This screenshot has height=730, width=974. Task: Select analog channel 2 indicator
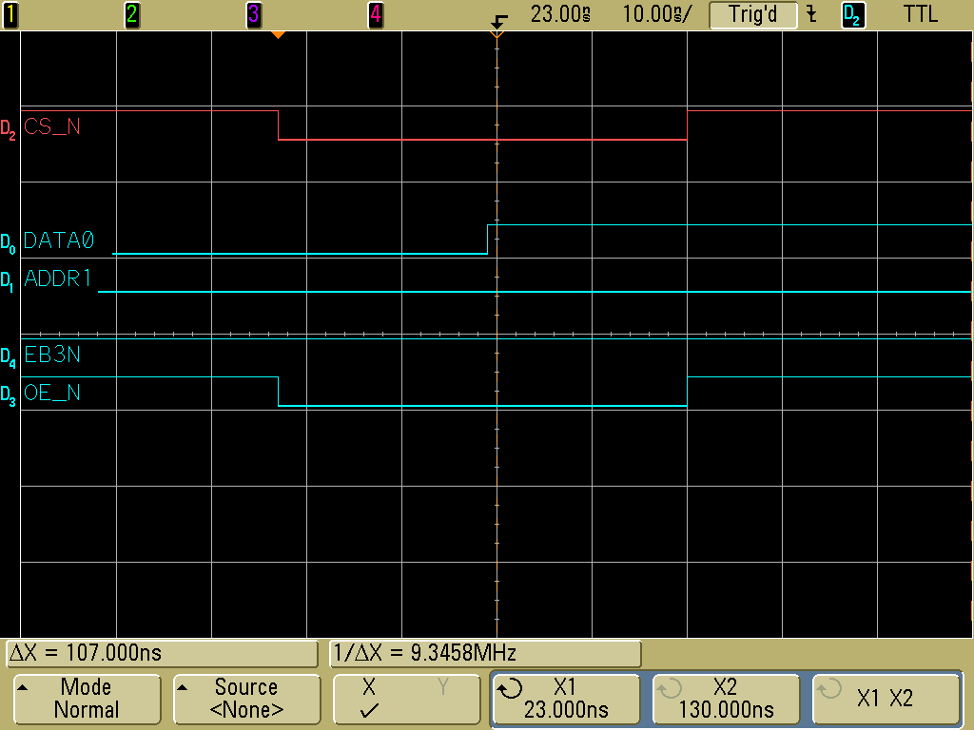click(132, 14)
